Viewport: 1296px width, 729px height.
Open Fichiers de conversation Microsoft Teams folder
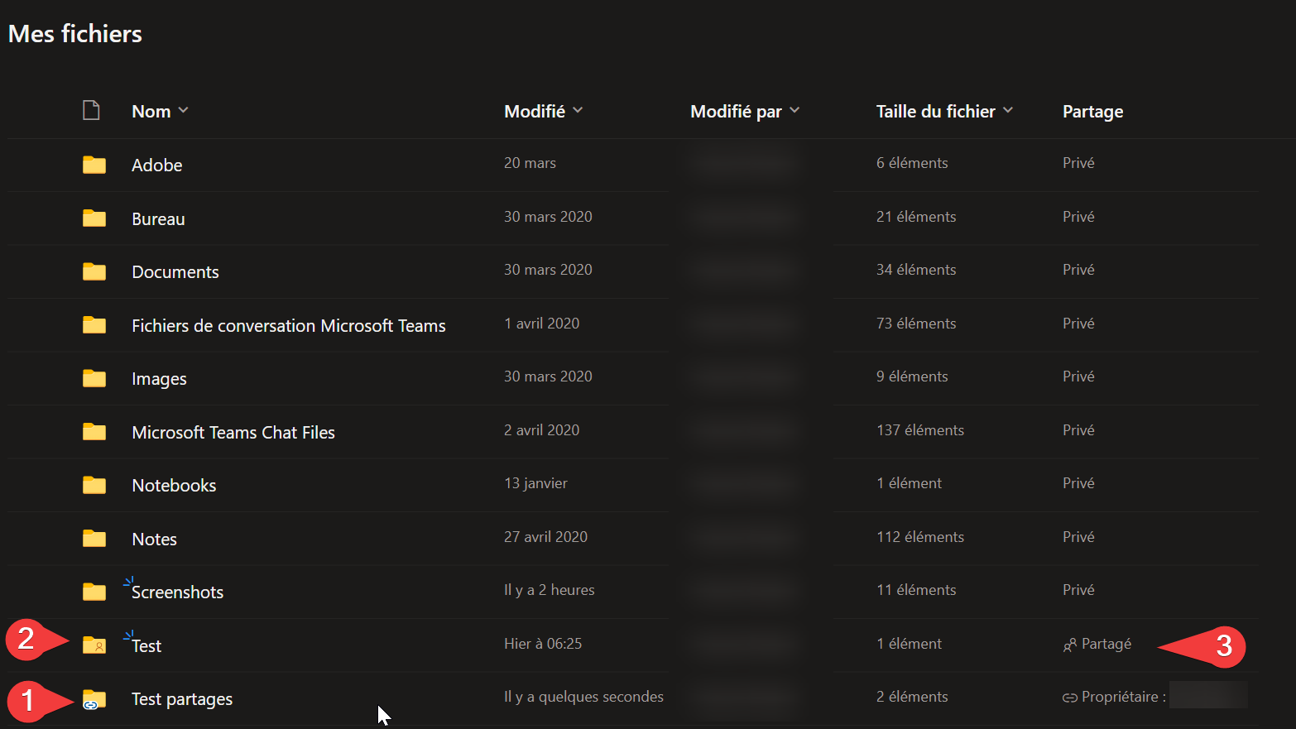click(x=288, y=326)
